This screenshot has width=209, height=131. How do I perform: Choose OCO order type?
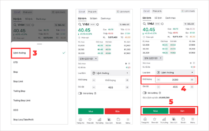point(16,110)
